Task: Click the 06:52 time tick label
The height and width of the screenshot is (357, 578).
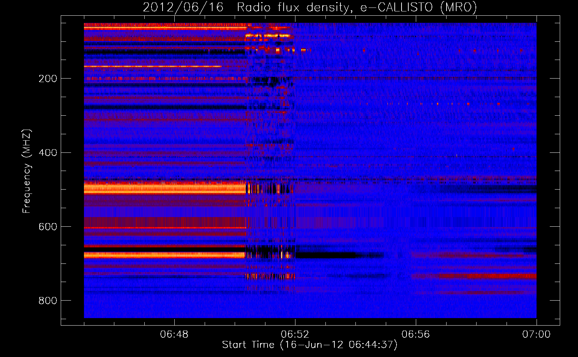Action: click(295, 335)
